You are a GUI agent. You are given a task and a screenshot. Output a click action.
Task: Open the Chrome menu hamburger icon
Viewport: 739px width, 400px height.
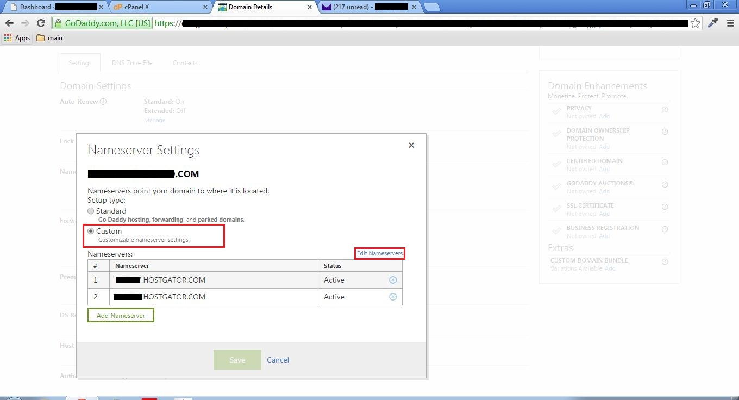pyautogui.click(x=730, y=23)
